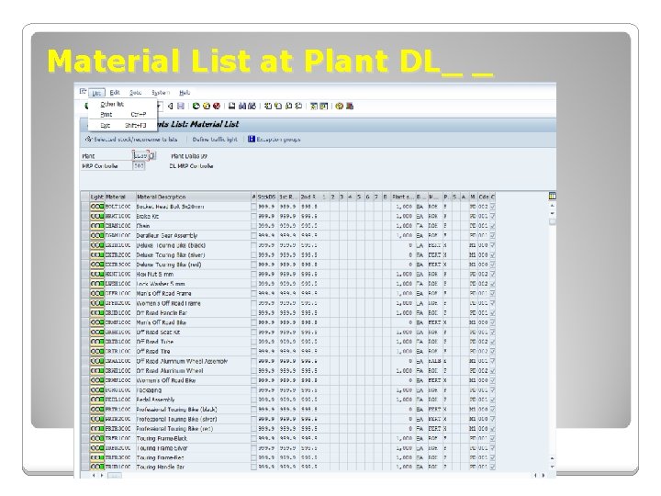The height and width of the screenshot is (496, 661).
Task: Click the red Cancel icon in the toolbar
Action: tap(217, 107)
